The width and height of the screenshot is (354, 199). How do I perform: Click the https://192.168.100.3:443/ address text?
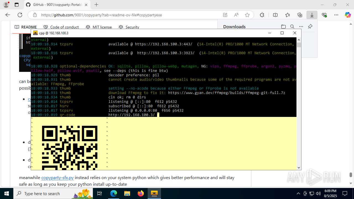pyautogui.click(x=163, y=44)
